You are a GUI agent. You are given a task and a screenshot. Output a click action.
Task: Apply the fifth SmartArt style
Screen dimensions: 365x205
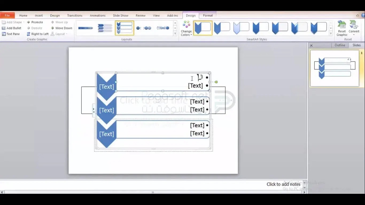280,28
